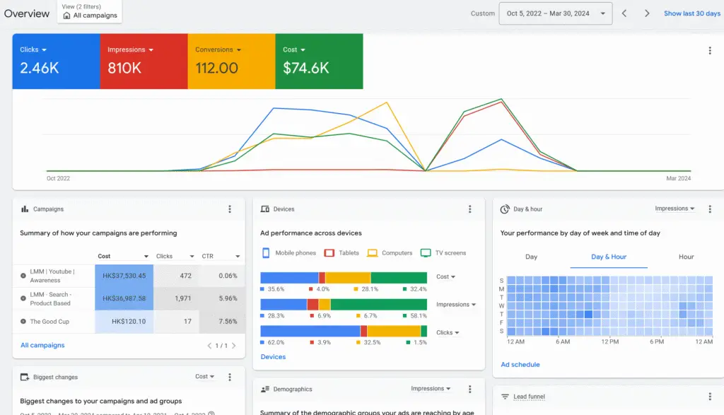Viewport: 724px width, 415px height.
Task: Open the Biggest changes card menu
Action: tap(230, 376)
